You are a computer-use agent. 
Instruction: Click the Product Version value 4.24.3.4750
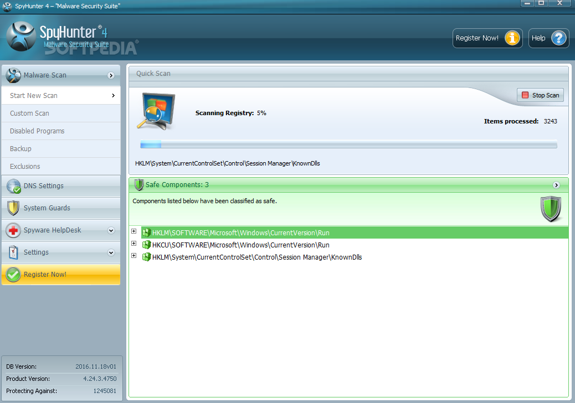(x=100, y=379)
